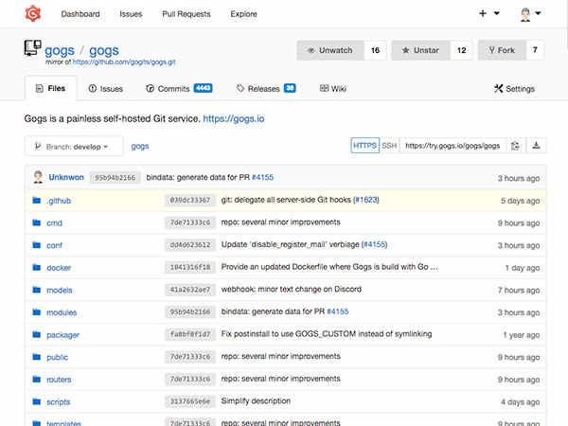
Task: Open the scripts folder
Action: (59, 402)
